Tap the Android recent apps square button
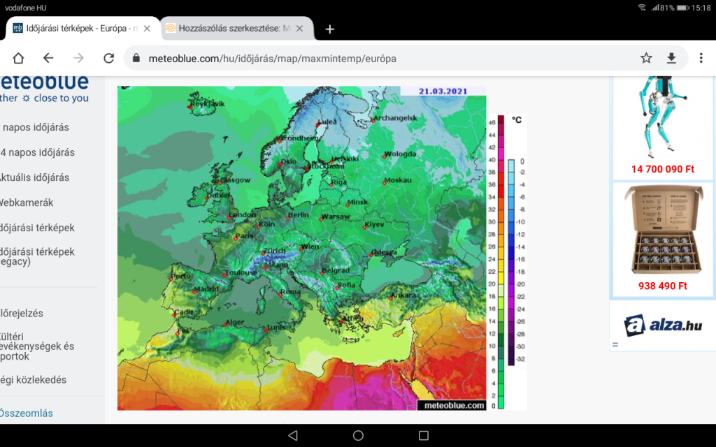This screenshot has height=447, width=716. pos(423,435)
